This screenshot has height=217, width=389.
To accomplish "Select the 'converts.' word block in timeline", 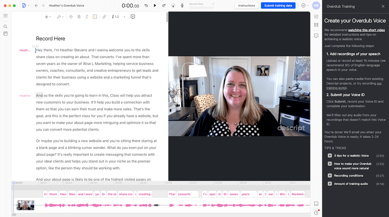I will coord(187,194).
